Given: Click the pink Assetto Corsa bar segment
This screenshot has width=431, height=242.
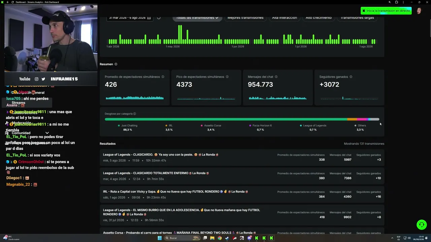Looking at the screenshot, I should point(362,119).
